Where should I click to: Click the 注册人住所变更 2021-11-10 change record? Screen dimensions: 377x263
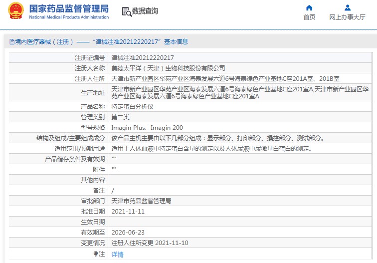point(150,243)
